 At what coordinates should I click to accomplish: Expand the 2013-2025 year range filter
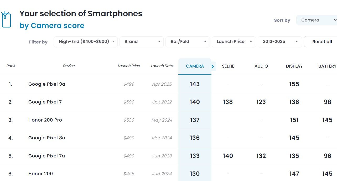280,42
